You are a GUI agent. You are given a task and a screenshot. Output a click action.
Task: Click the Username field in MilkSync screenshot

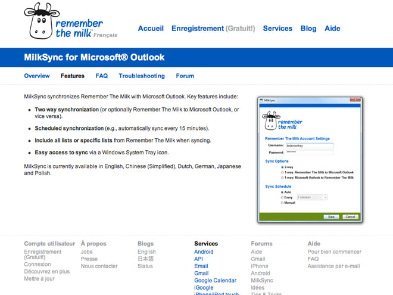click(310, 145)
